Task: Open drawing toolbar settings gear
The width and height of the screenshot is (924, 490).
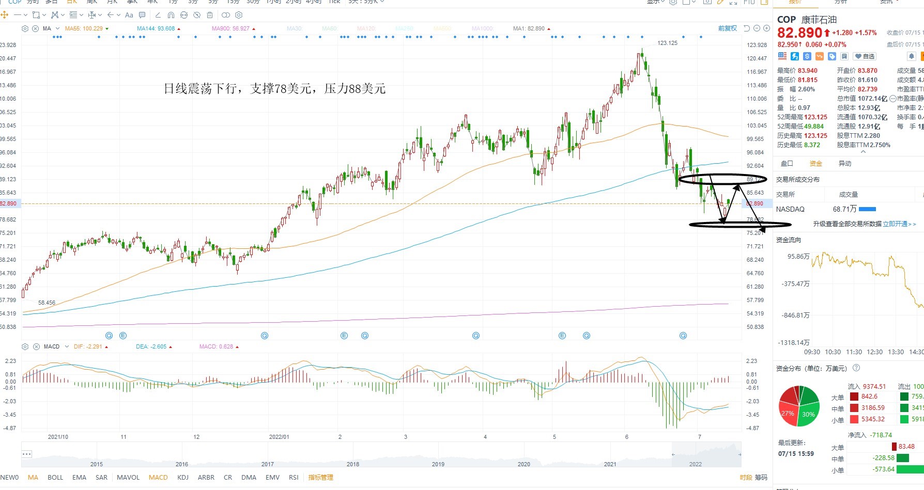Action: click(239, 15)
